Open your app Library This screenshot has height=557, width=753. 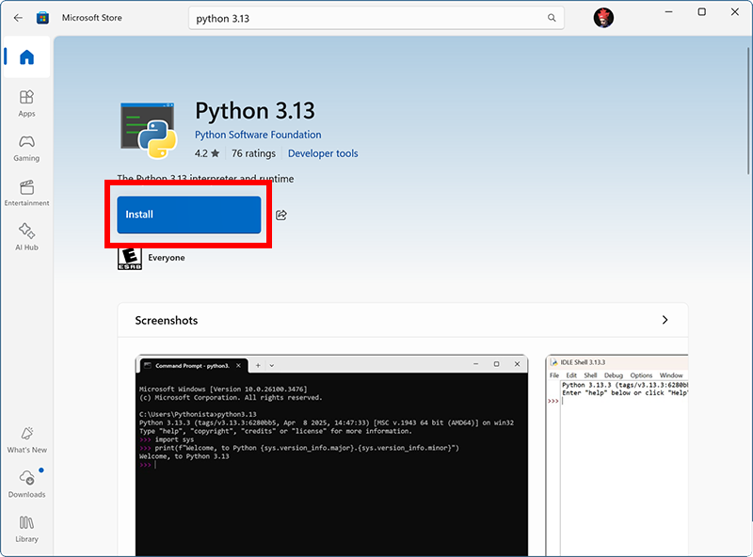pos(25,529)
